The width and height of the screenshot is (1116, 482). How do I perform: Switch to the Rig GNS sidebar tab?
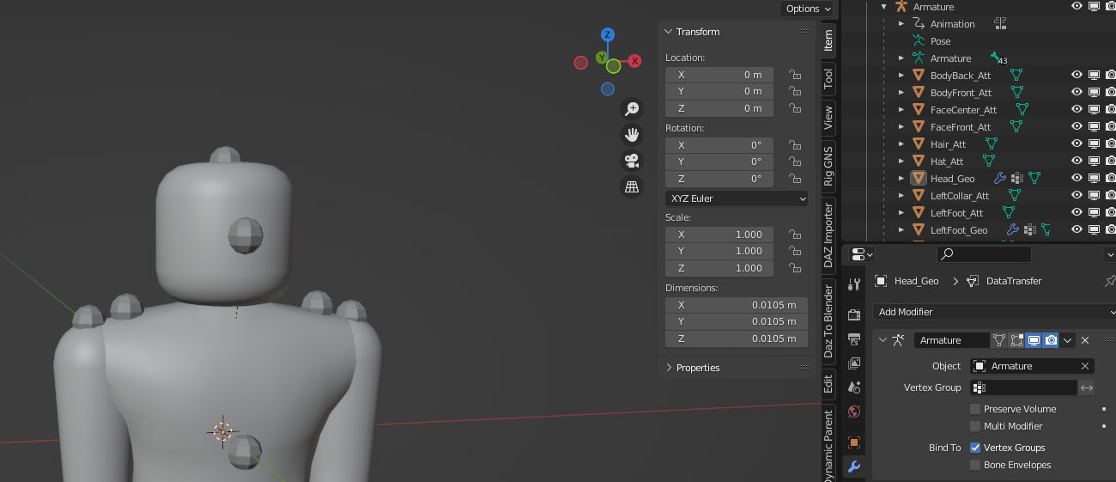click(x=828, y=166)
